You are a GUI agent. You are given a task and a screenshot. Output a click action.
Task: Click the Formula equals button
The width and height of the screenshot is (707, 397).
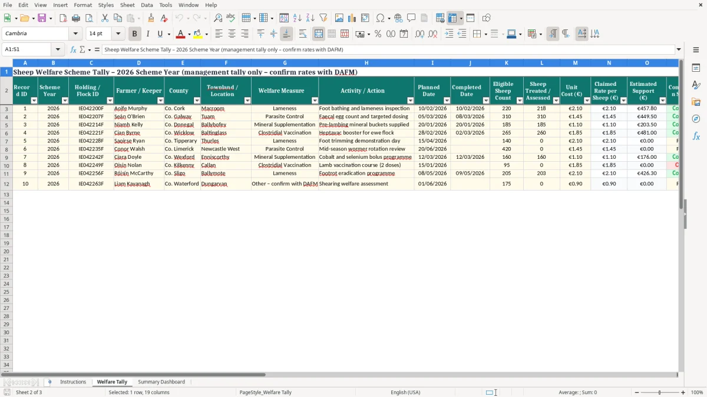(97, 50)
